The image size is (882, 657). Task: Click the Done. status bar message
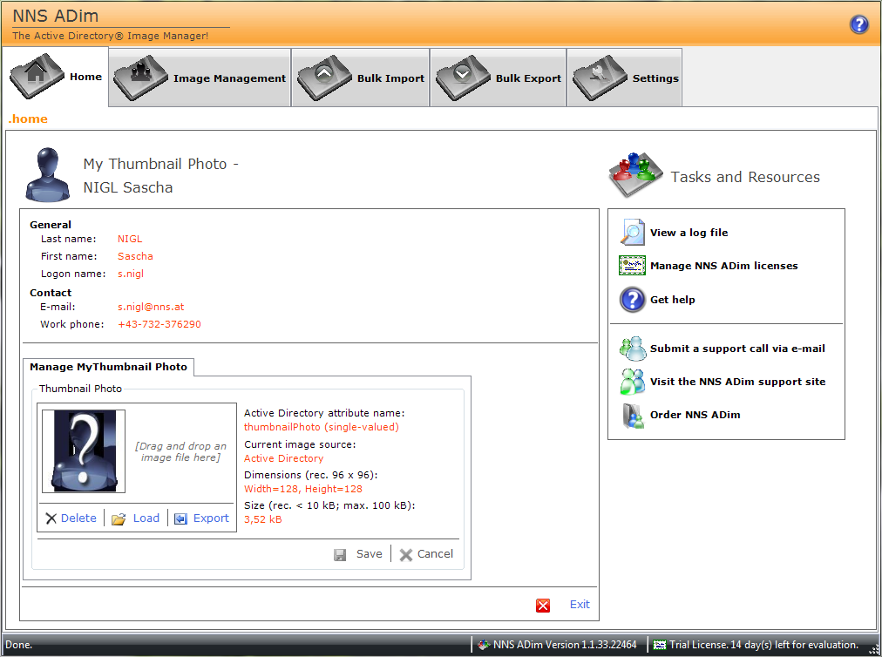pyautogui.click(x=18, y=645)
